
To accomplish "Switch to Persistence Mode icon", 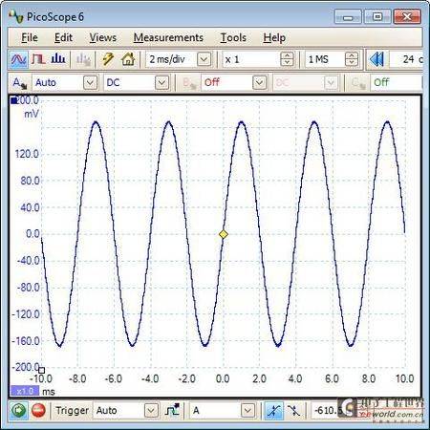I will (38, 59).
